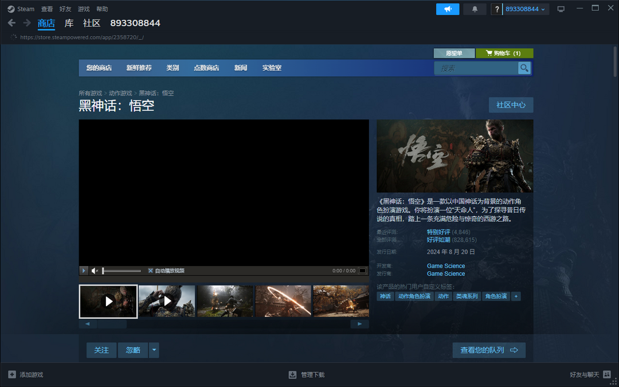Screen dimensions: 619x387
Task: Click the megaphone announcements icon
Action: [x=448, y=9]
